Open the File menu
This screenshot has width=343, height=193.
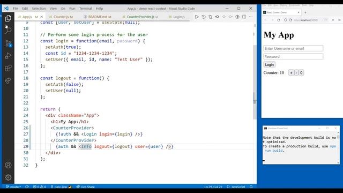16,9
